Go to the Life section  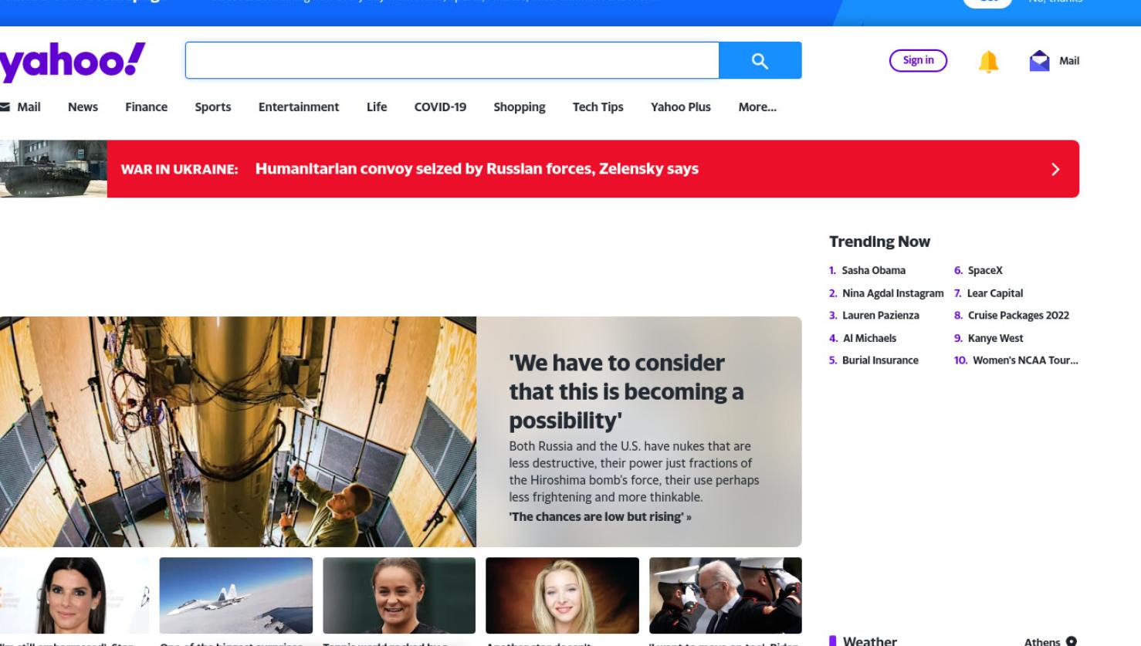(377, 107)
